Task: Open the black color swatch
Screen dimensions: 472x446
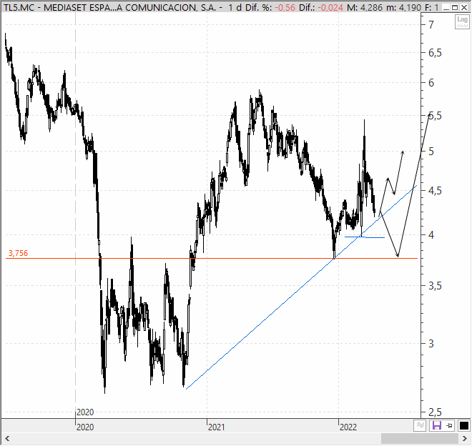Action: pos(463,425)
